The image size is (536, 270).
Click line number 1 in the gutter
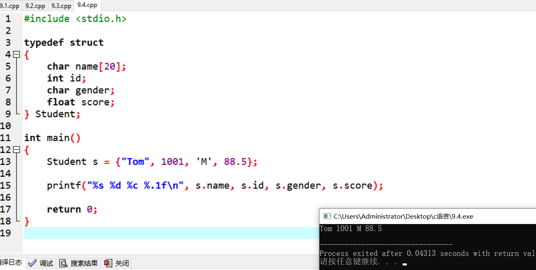coord(8,19)
